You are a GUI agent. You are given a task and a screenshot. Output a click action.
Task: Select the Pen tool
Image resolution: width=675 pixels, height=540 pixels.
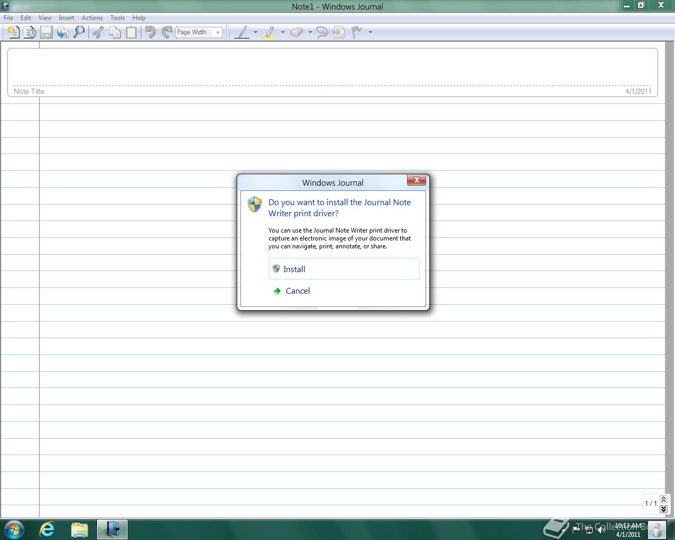pos(242,32)
